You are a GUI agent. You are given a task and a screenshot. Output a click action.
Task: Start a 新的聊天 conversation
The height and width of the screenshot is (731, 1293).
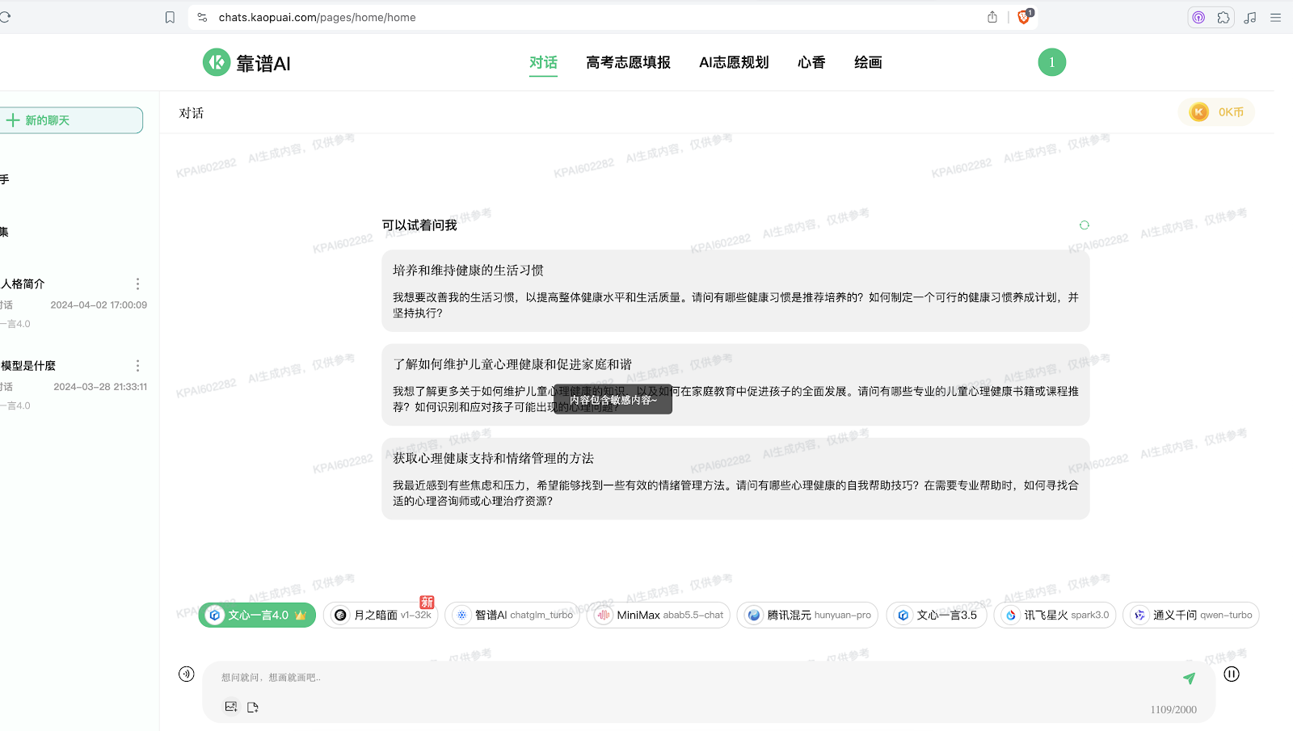click(71, 120)
